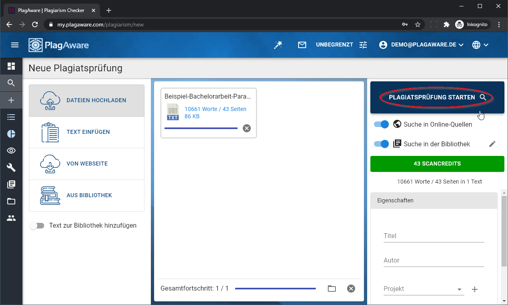Viewport: 508px width, 305px height.
Task: Click the TXT file icon
Action: click(173, 112)
